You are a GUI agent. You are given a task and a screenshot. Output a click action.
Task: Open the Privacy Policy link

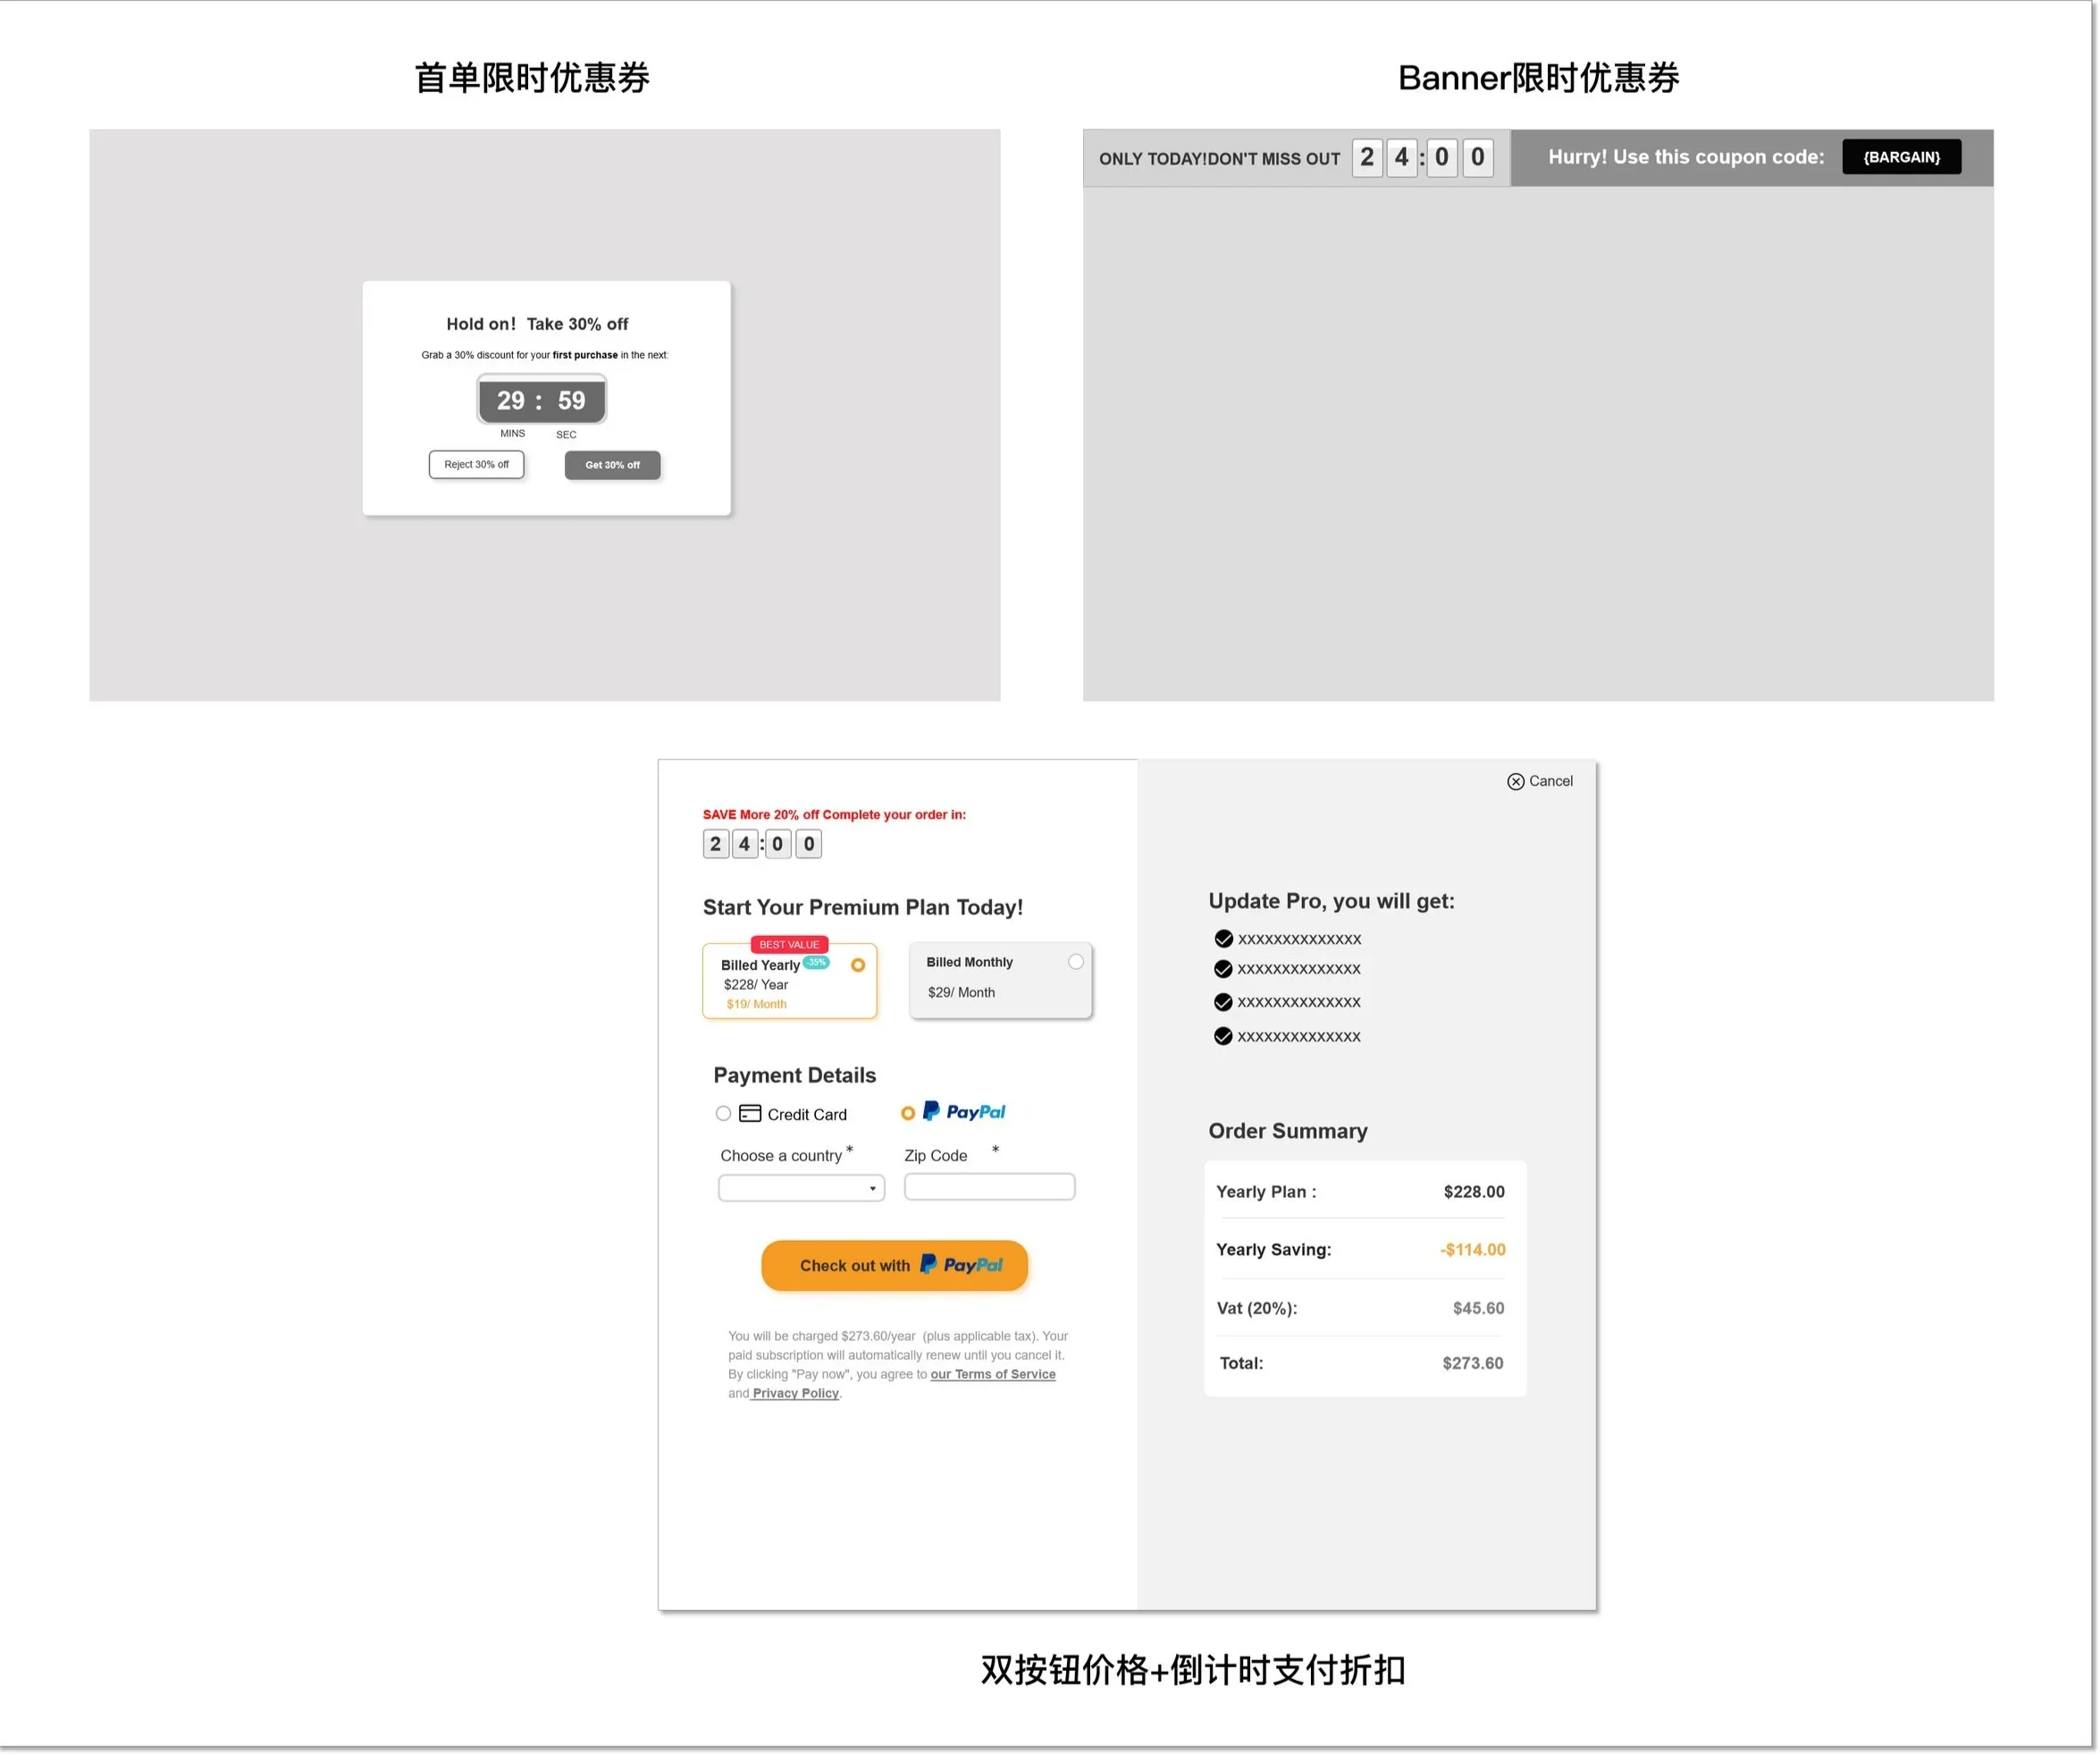click(795, 1393)
